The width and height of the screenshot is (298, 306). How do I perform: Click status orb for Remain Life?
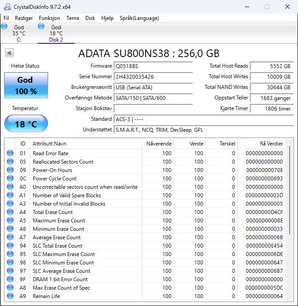[10, 296]
